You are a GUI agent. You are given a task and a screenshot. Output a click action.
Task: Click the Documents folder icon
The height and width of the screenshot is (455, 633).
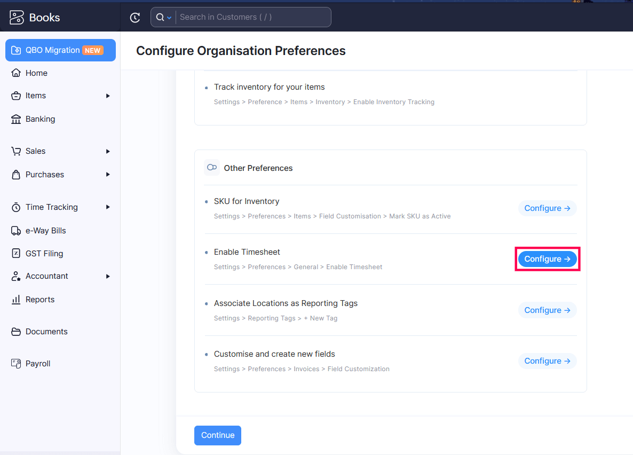16,332
